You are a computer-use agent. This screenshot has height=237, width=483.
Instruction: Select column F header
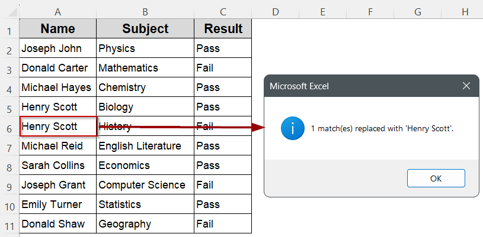tap(370, 12)
